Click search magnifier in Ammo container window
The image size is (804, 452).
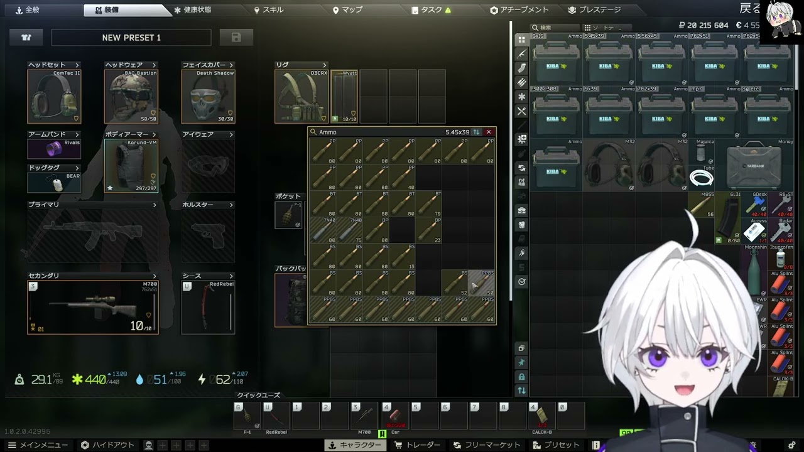313,132
